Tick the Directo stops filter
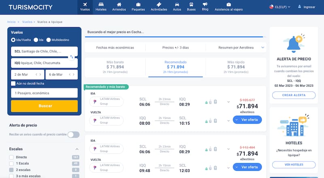Viewport: 324px width, 178px height. pyautogui.click(x=12, y=157)
